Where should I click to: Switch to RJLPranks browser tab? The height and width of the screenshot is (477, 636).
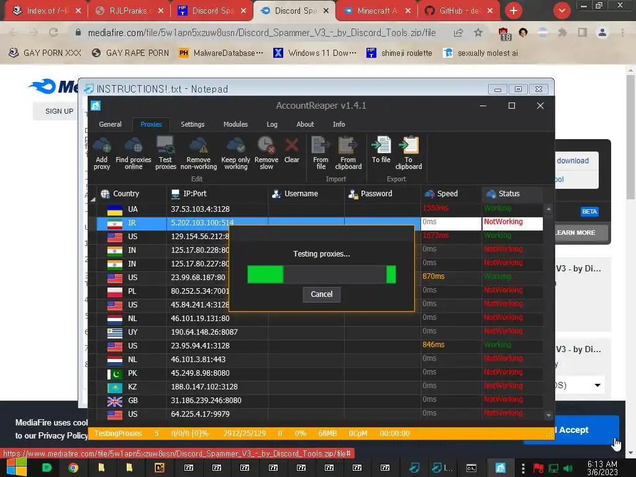pos(129,11)
